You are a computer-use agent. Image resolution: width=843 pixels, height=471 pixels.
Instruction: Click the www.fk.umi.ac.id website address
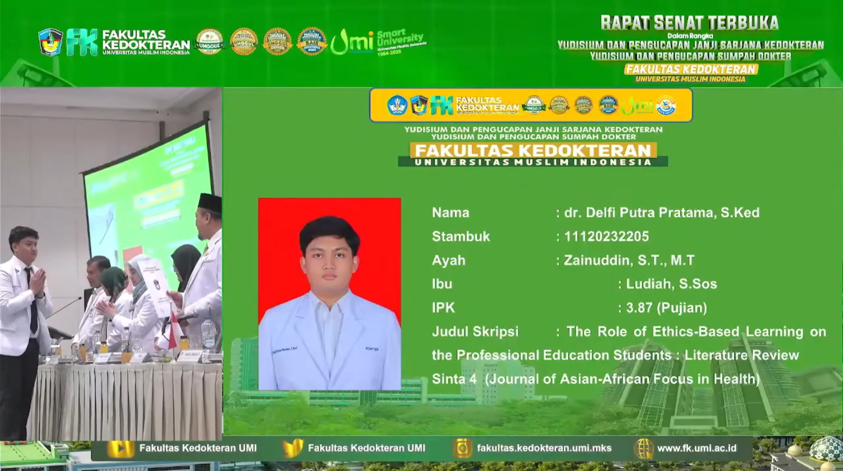click(x=697, y=448)
